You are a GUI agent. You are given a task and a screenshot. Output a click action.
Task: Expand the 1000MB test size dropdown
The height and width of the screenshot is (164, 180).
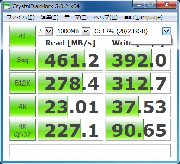[x=86, y=31]
